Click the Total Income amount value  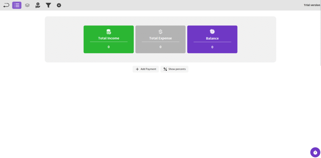point(108,47)
